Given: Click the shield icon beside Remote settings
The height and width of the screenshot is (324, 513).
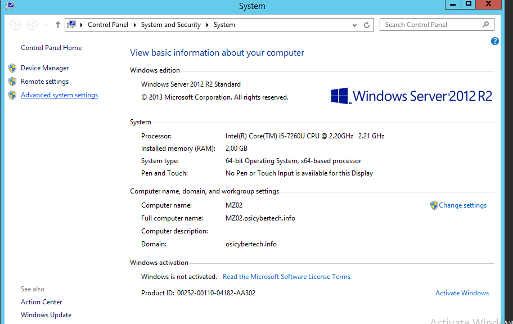Looking at the screenshot, I should click(12, 82).
